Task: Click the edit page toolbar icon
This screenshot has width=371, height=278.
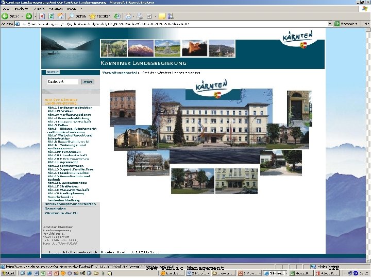Action: (x=149, y=16)
